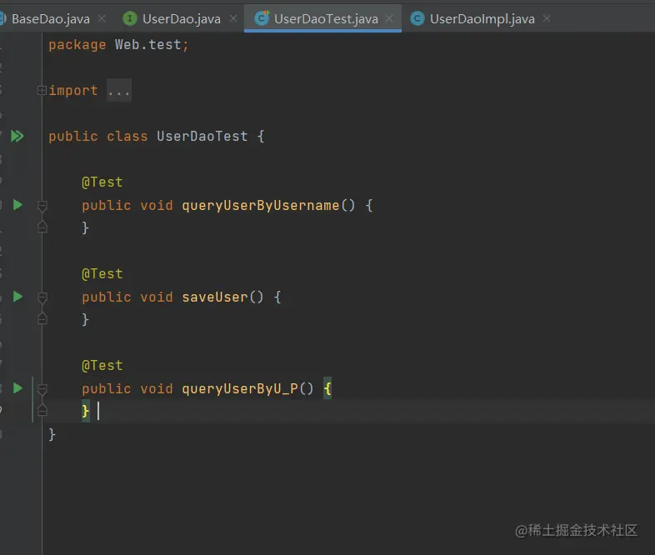The width and height of the screenshot is (655, 555).
Task: Click the queryUserByU_P method name
Action: (240, 389)
